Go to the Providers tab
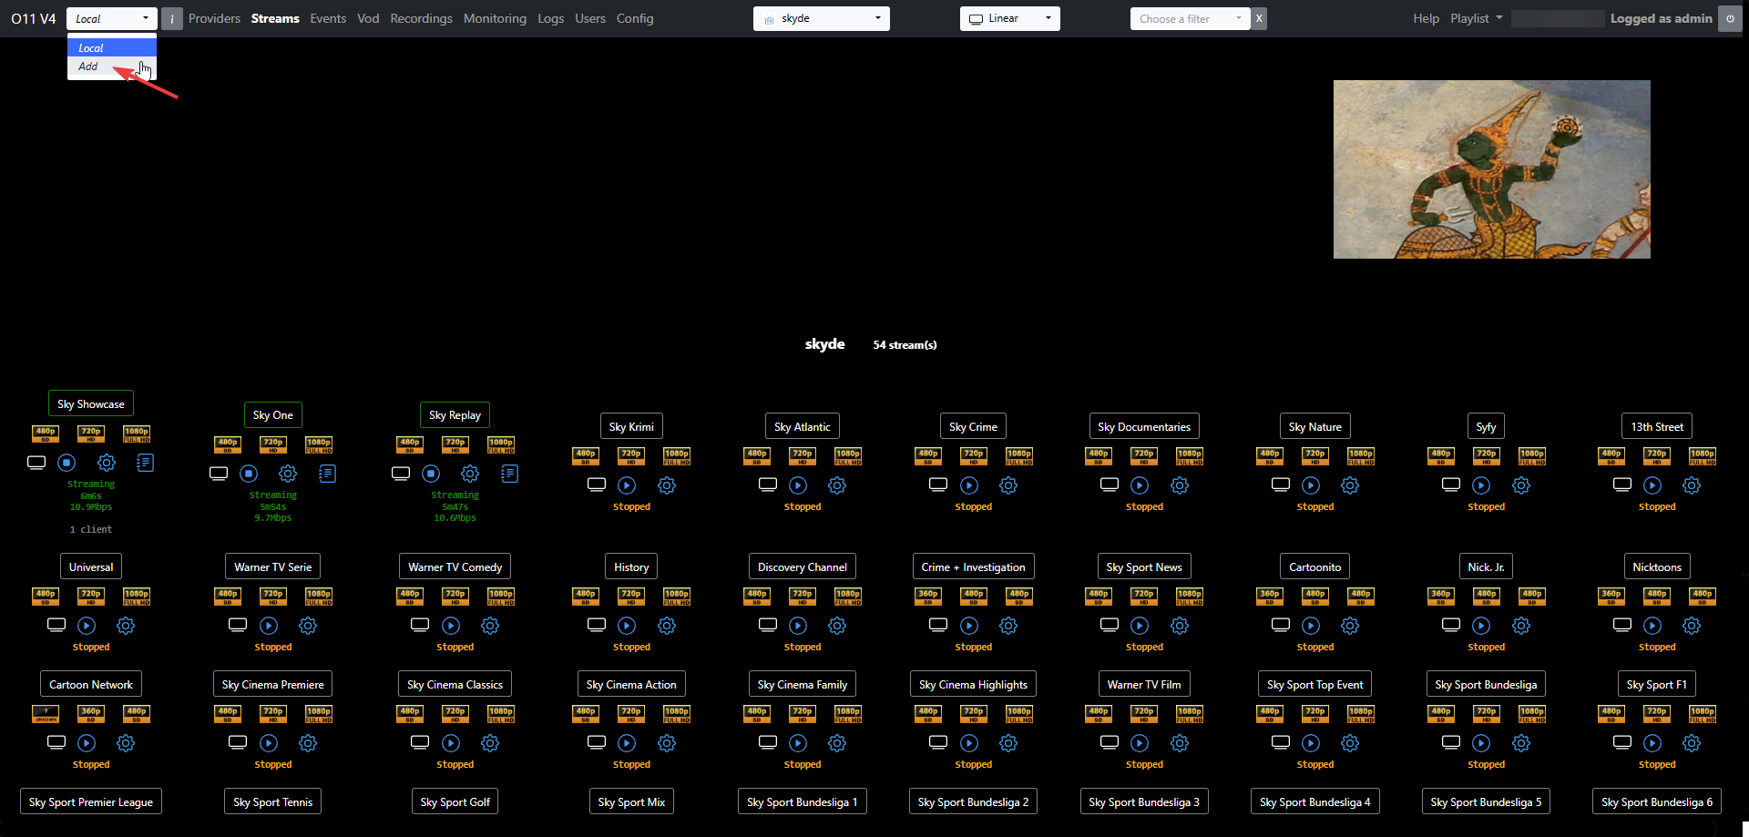1749x837 pixels. click(x=214, y=19)
